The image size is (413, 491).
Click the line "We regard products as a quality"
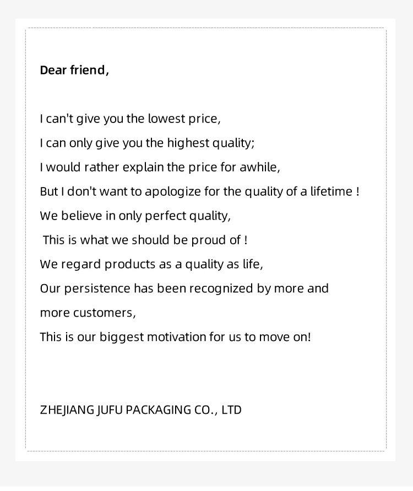tap(151, 264)
